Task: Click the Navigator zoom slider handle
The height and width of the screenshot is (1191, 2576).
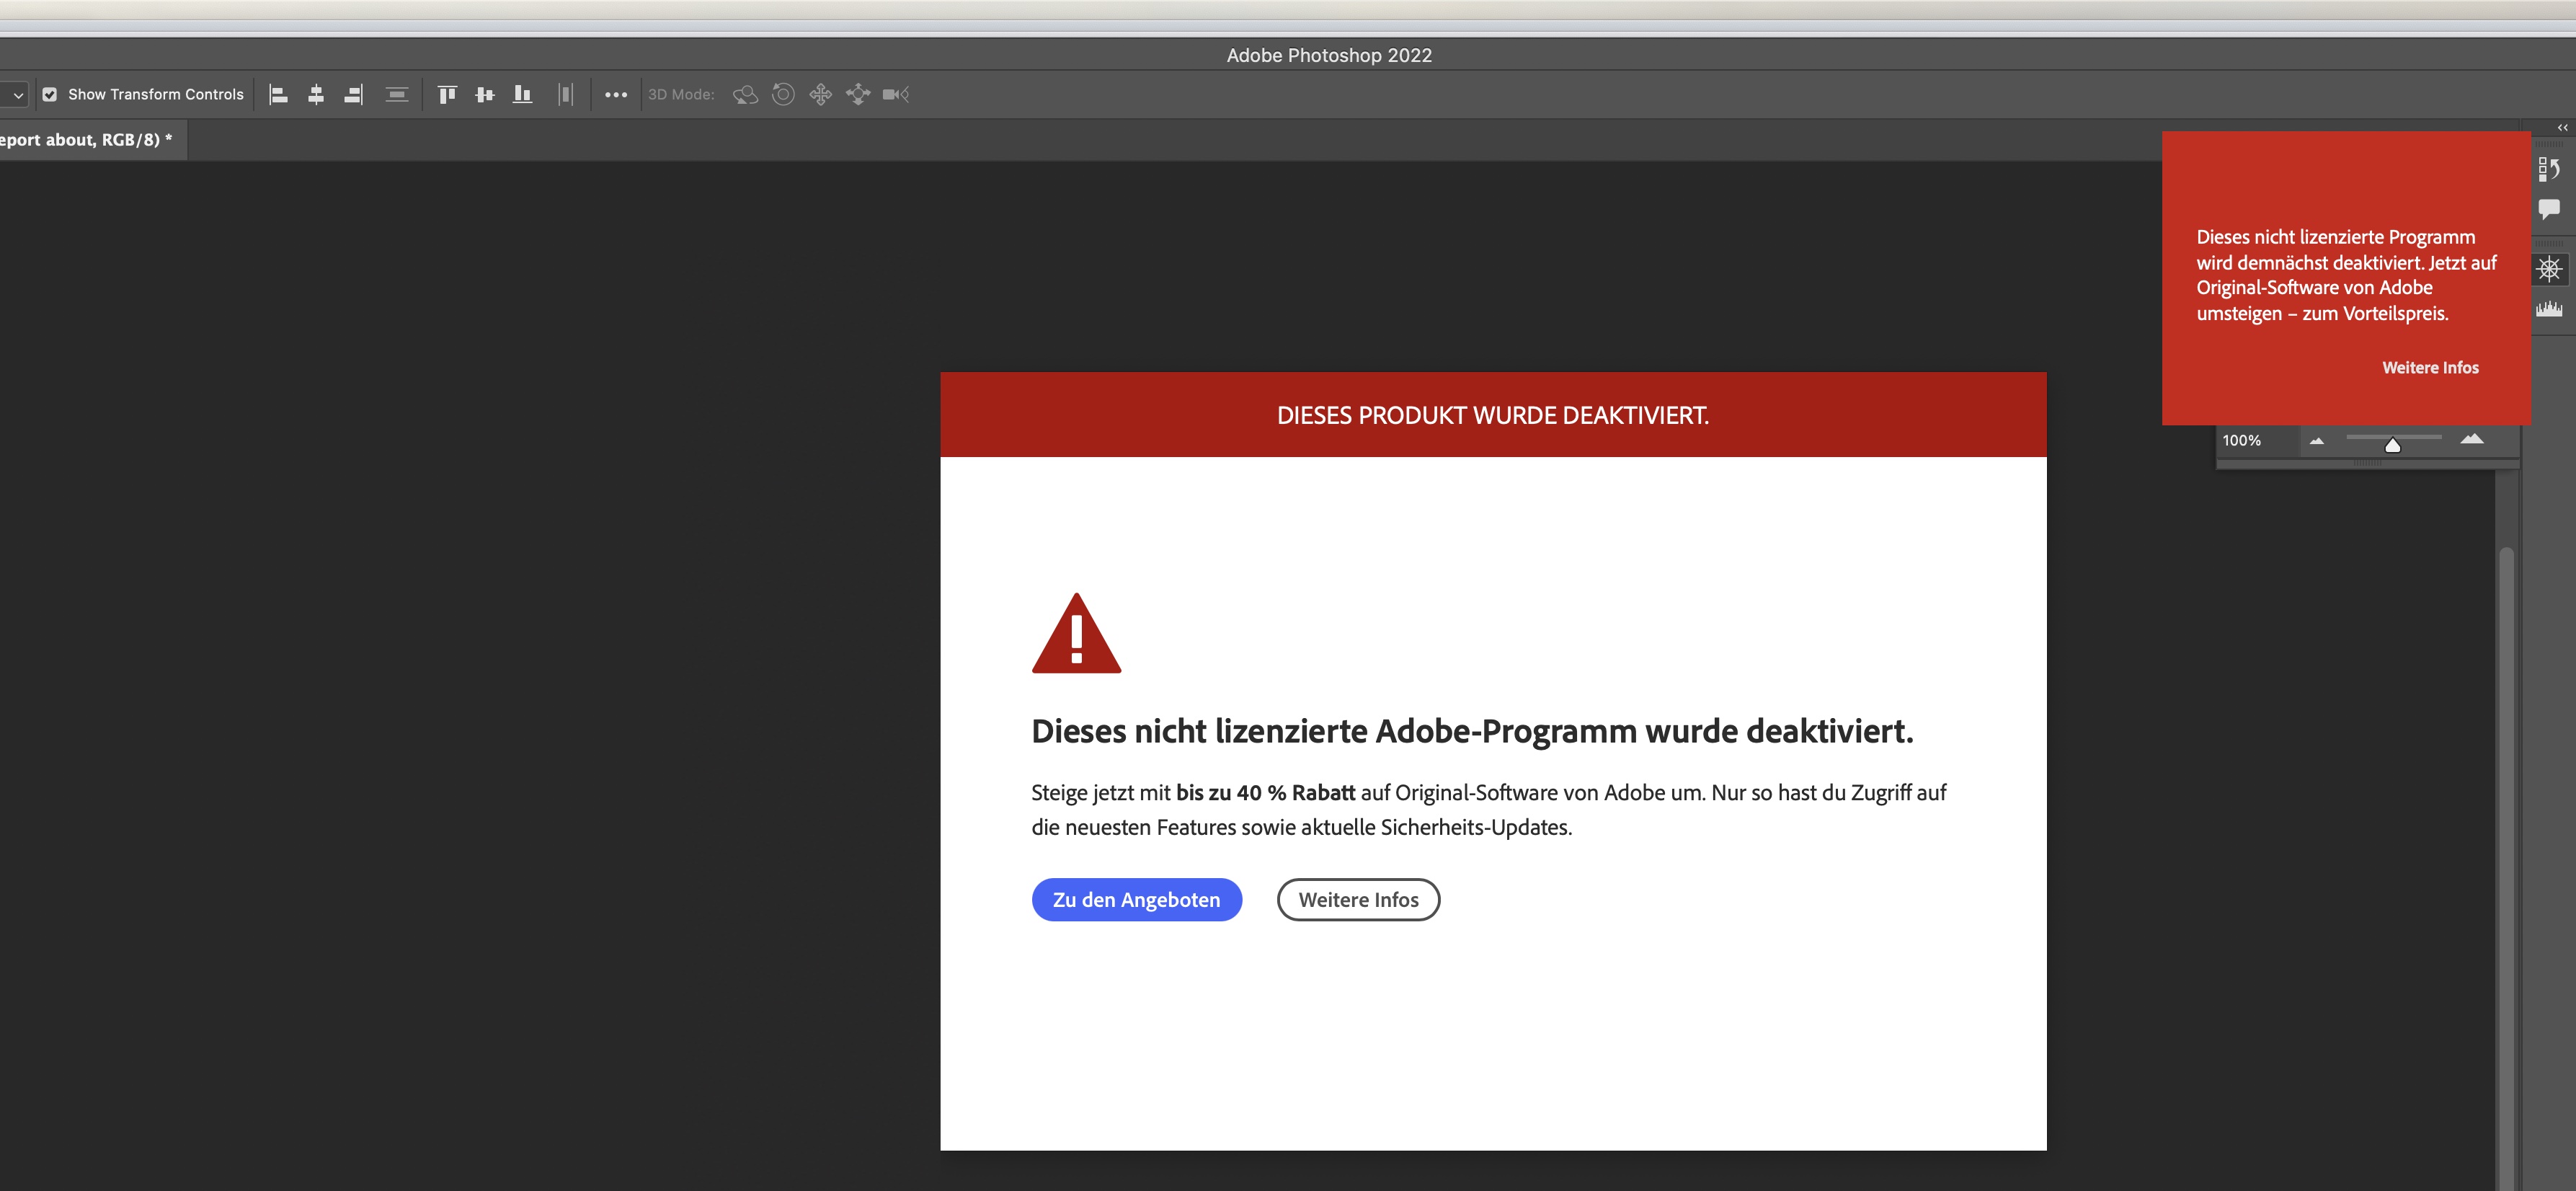Action: [x=2393, y=445]
